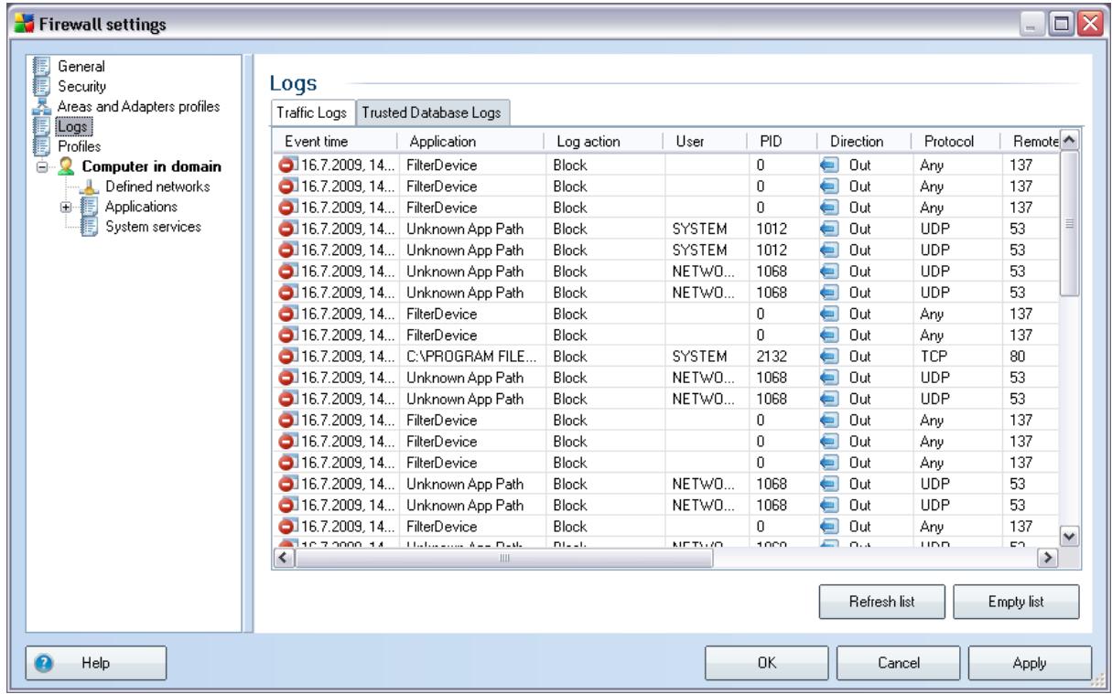Click the Empty list button
The image size is (1112, 694).
pyautogui.click(x=1017, y=602)
